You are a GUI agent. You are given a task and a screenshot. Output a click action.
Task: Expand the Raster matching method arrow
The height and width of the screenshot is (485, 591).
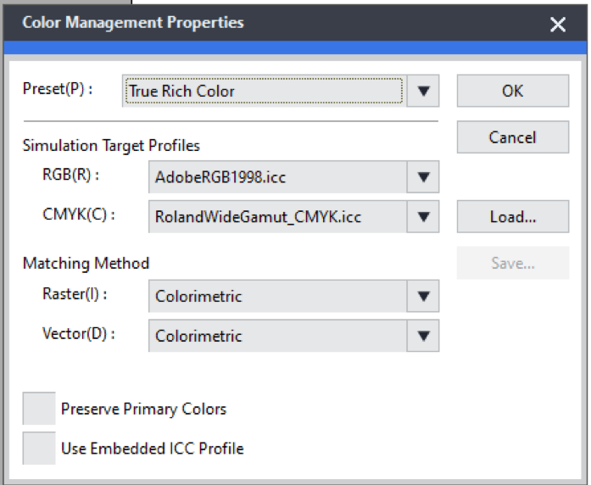click(x=424, y=296)
